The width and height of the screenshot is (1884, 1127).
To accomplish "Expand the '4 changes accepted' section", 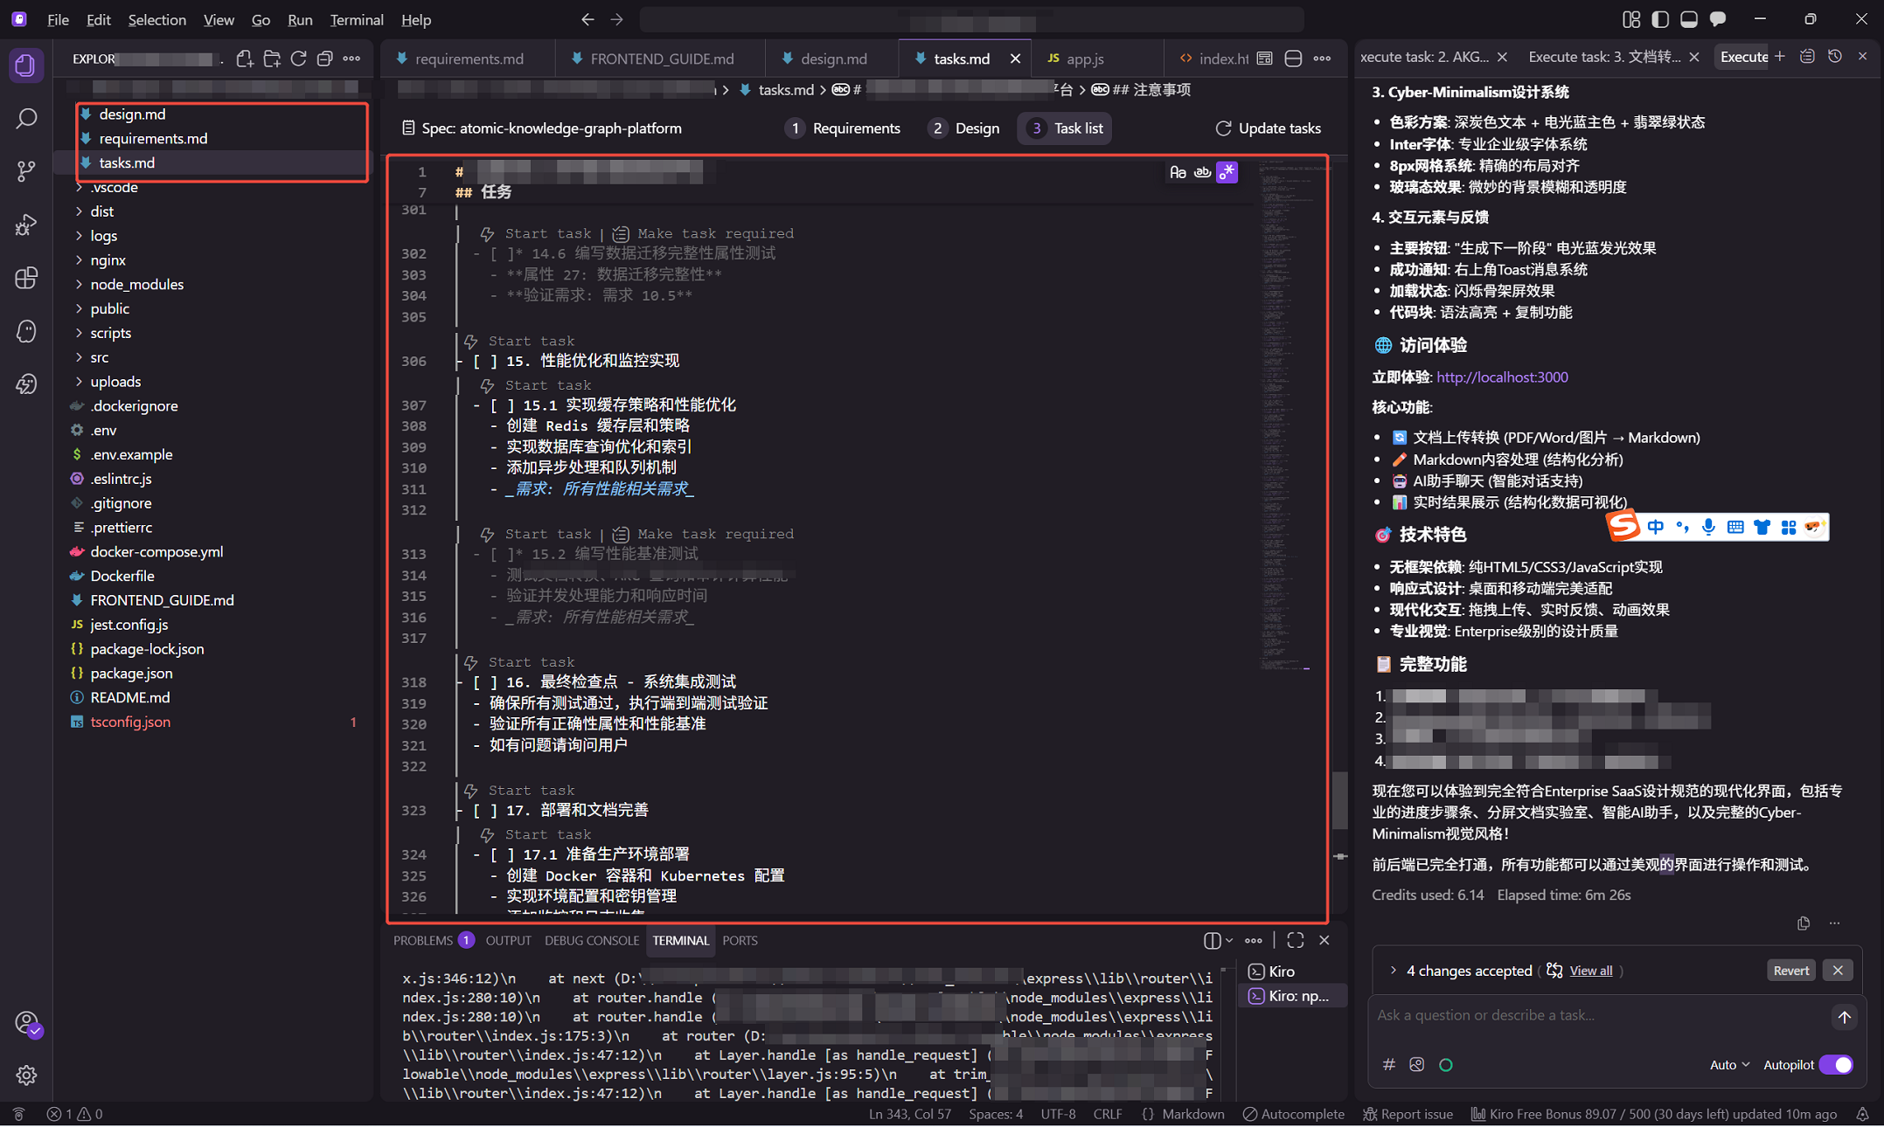I will [1394, 970].
